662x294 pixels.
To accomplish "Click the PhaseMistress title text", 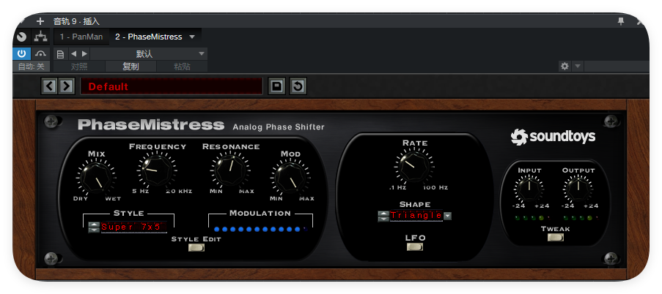I will [x=151, y=124].
